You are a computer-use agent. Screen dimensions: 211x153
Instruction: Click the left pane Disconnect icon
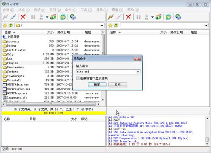[x=14, y=17]
